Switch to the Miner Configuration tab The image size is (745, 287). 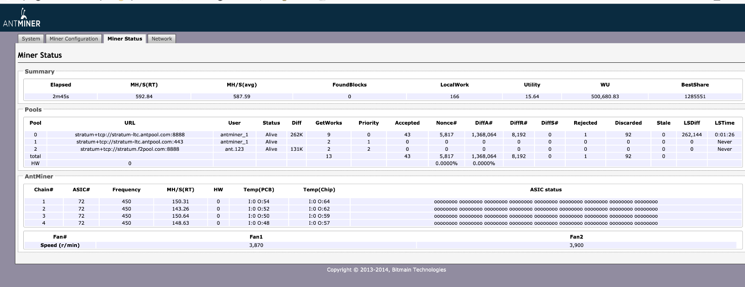pyautogui.click(x=74, y=39)
